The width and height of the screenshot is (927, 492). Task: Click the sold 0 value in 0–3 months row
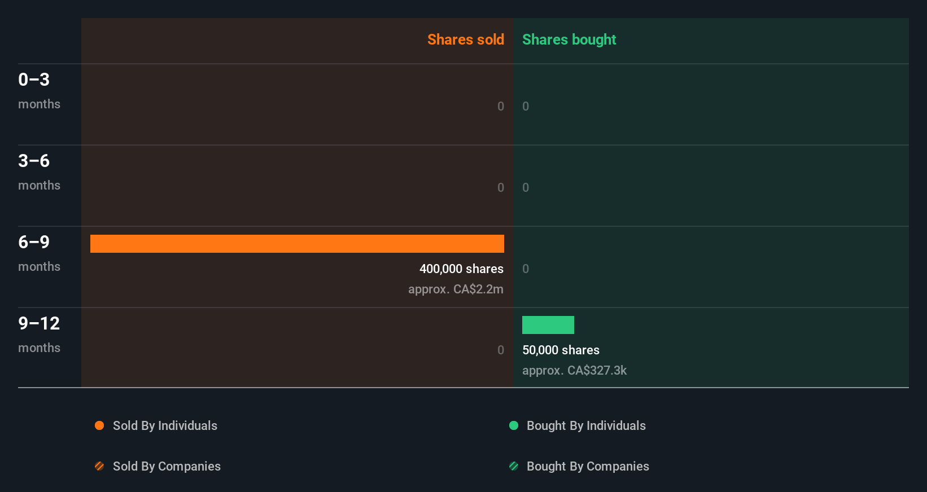(x=500, y=106)
